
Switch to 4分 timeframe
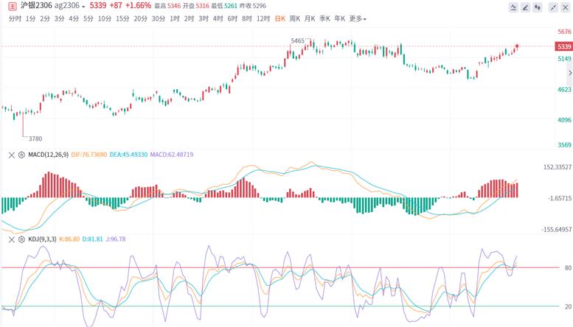(74, 18)
